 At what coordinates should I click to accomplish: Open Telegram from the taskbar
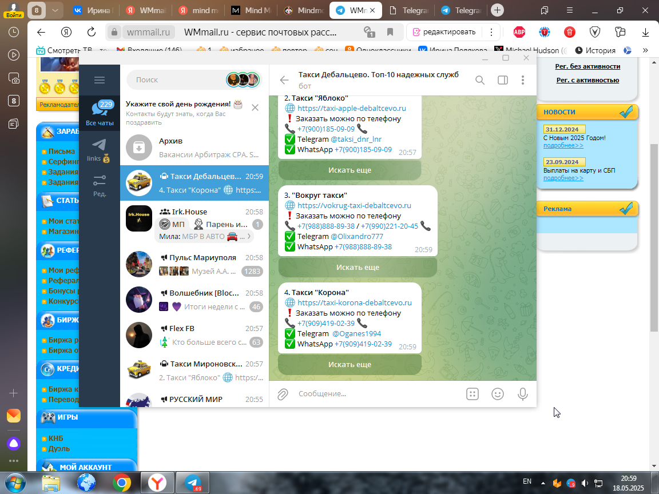(193, 483)
